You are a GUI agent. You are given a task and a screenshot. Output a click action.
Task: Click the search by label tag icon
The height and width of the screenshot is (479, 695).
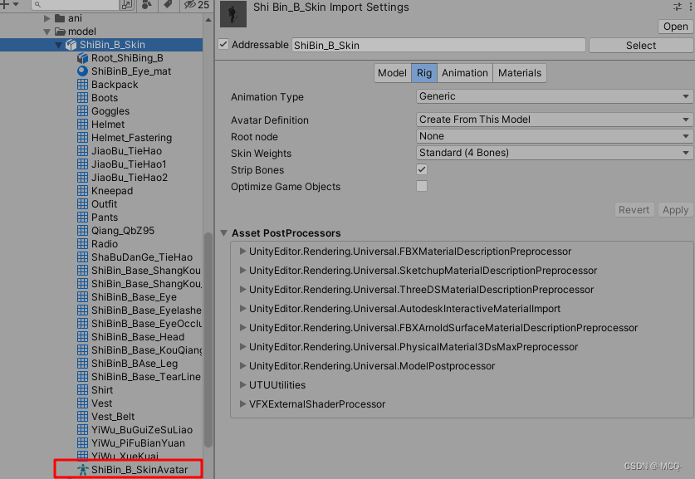point(168,4)
